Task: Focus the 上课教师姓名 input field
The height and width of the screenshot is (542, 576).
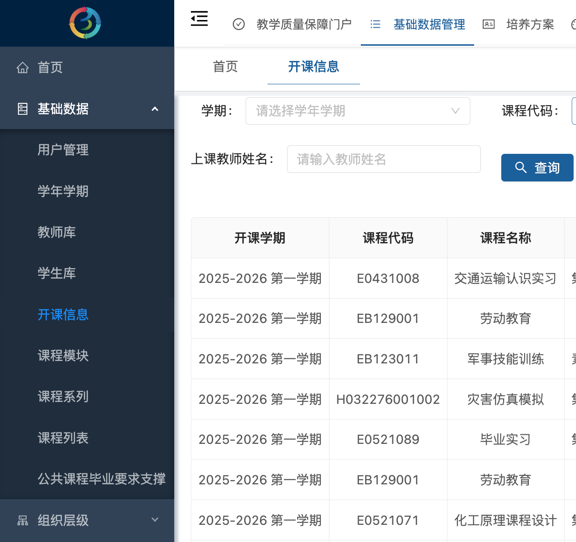Action: click(x=383, y=159)
